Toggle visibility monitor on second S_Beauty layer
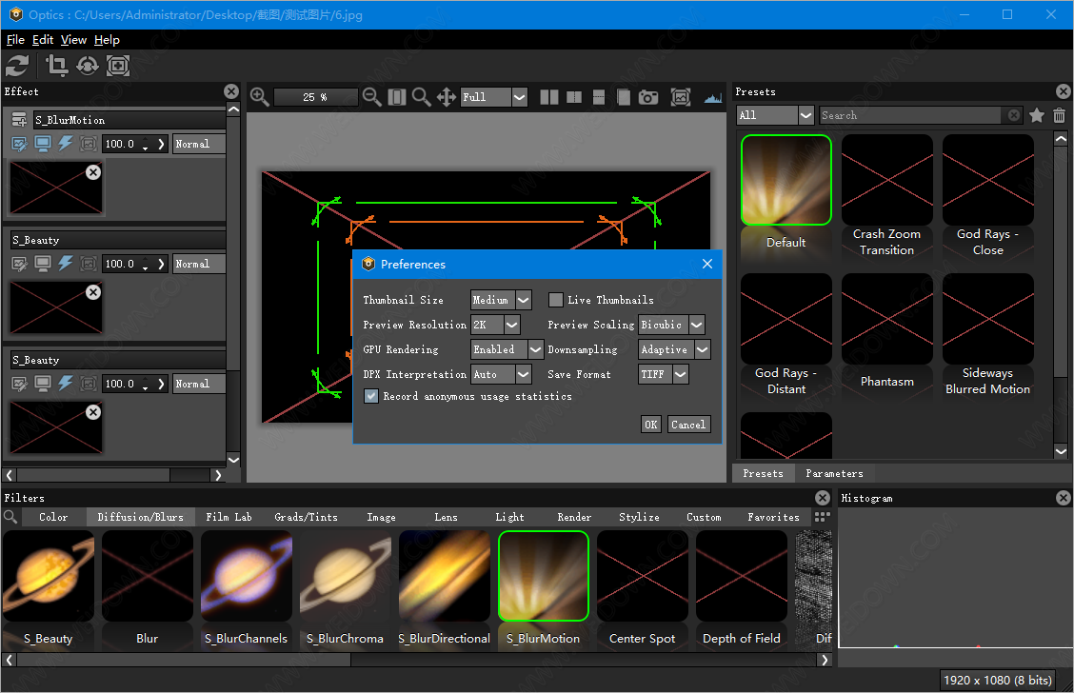The height and width of the screenshot is (693, 1074). tap(43, 384)
